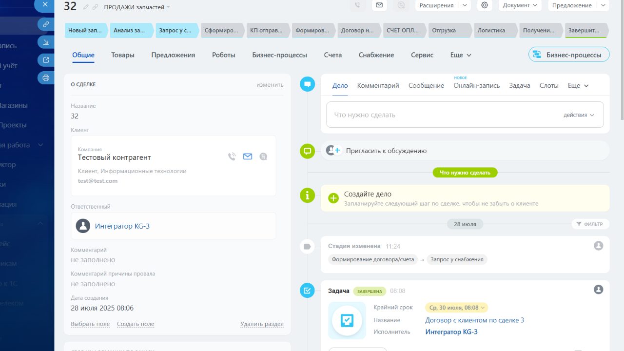This screenshot has height=351, width=624.
Task: Open the Договор с клиентом по сделке 3 task link
Action: click(x=475, y=320)
